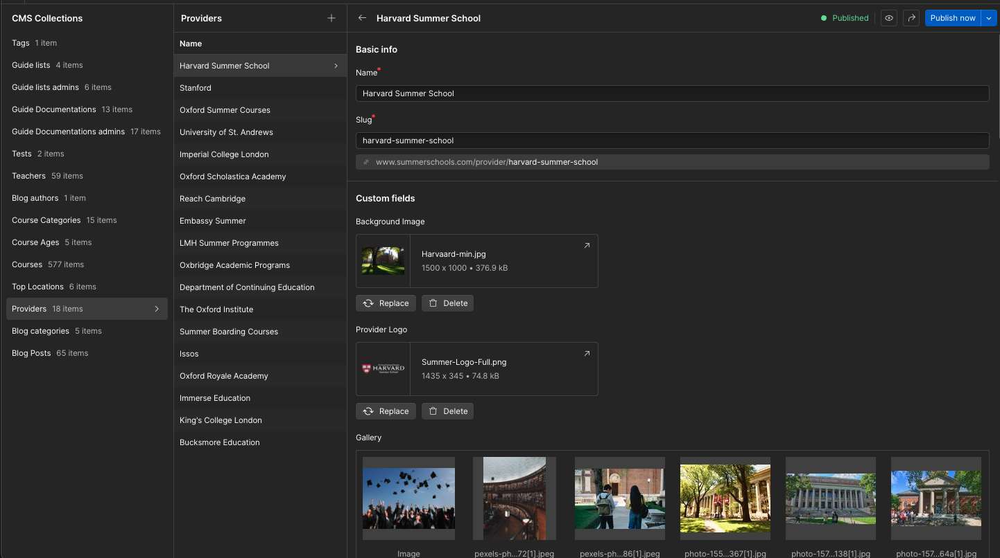Click the share arrow icon in header
The width and height of the screenshot is (1000, 558).
point(911,18)
